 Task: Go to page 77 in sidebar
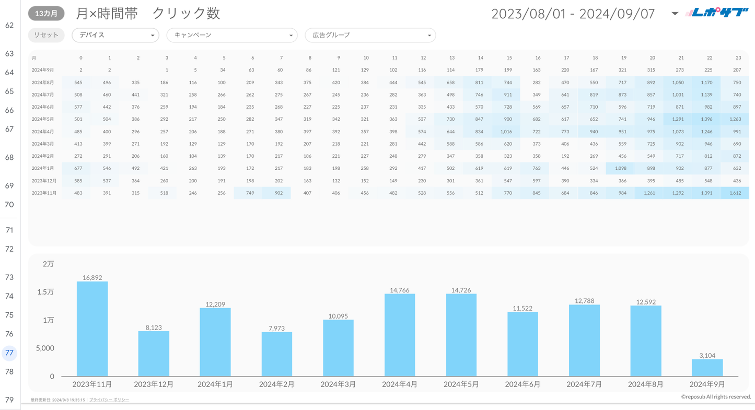9,353
